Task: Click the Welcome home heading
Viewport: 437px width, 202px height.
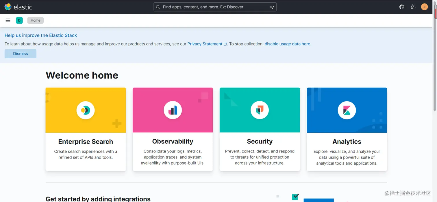Action: pyautogui.click(x=82, y=75)
